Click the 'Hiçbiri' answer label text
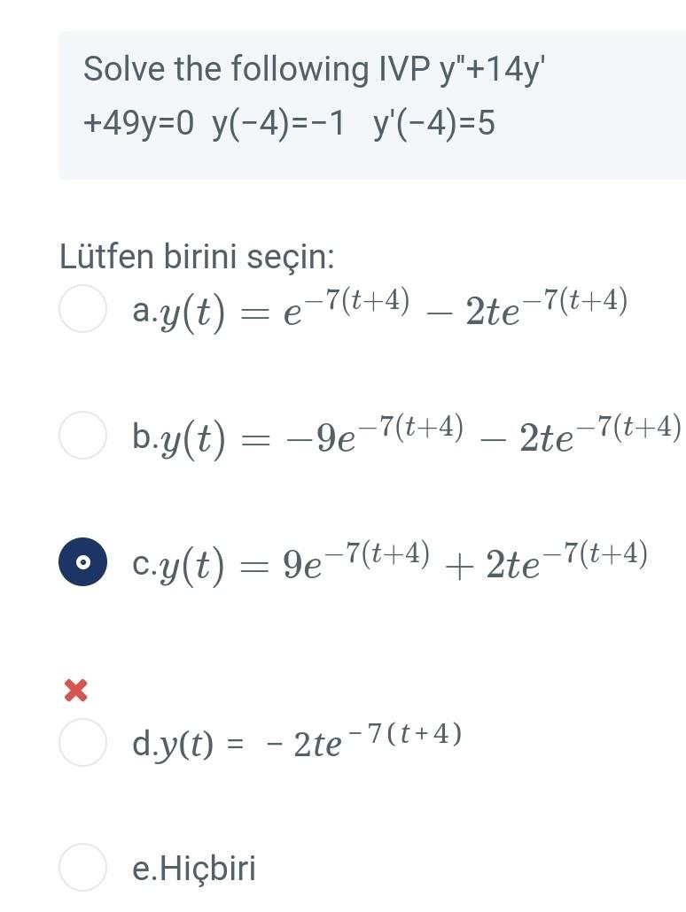This screenshot has width=686, height=912. coord(195,869)
